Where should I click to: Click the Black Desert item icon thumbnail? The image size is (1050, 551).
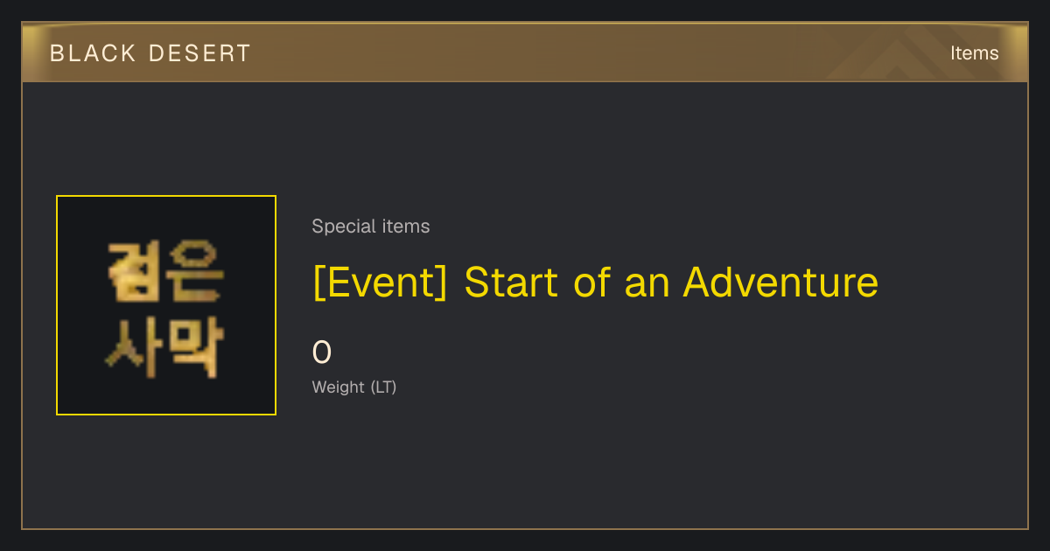tap(166, 305)
